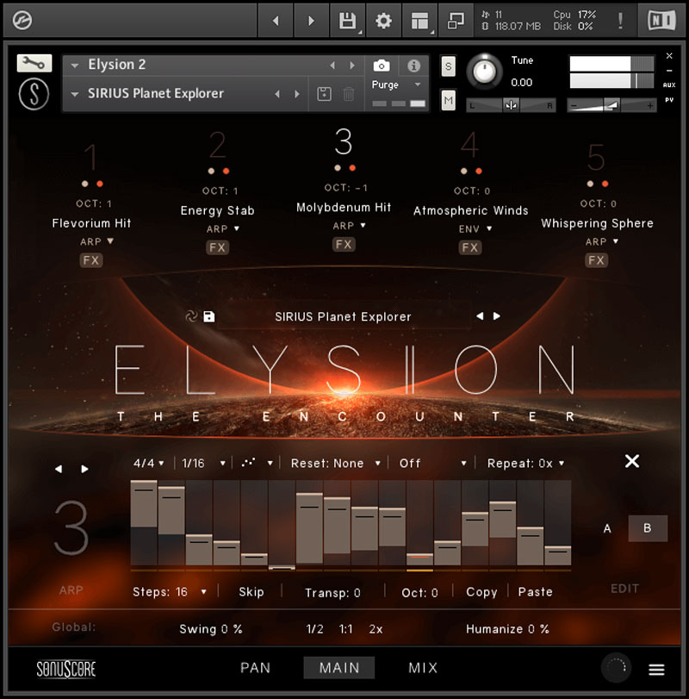The image size is (689, 699).
Task: Click the FX button under Flevorium Hit
Action: 91,260
